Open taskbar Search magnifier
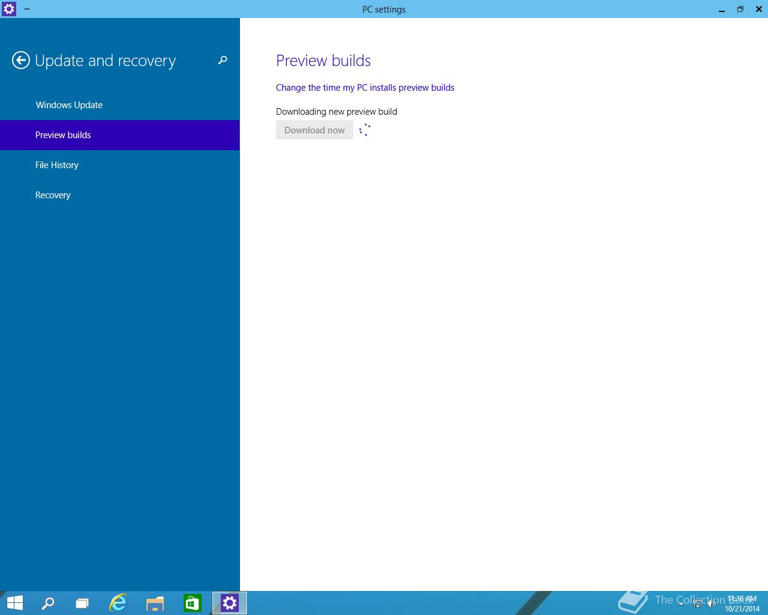 [47, 603]
